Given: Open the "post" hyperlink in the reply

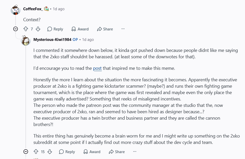Looking at the screenshot, I should pos(97,68).
